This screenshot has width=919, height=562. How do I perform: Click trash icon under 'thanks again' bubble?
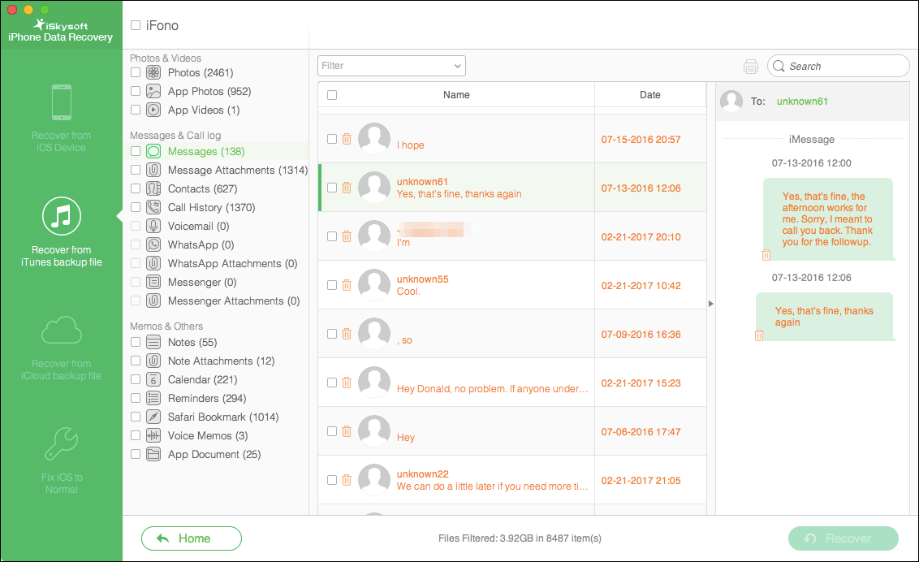click(x=759, y=335)
